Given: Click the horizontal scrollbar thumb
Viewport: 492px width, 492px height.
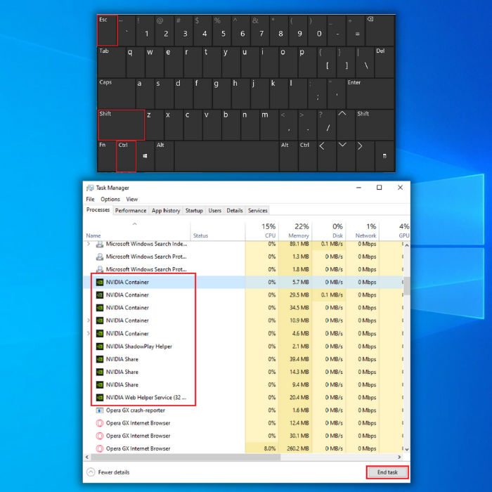Looking at the screenshot, I should click(x=186, y=457).
